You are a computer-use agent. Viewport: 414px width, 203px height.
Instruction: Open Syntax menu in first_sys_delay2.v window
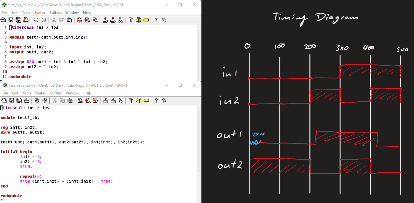pos(40,13)
